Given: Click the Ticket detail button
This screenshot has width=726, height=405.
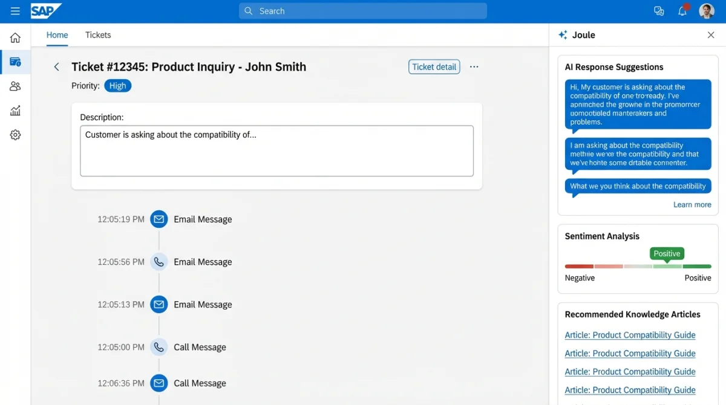Looking at the screenshot, I should tap(434, 66).
